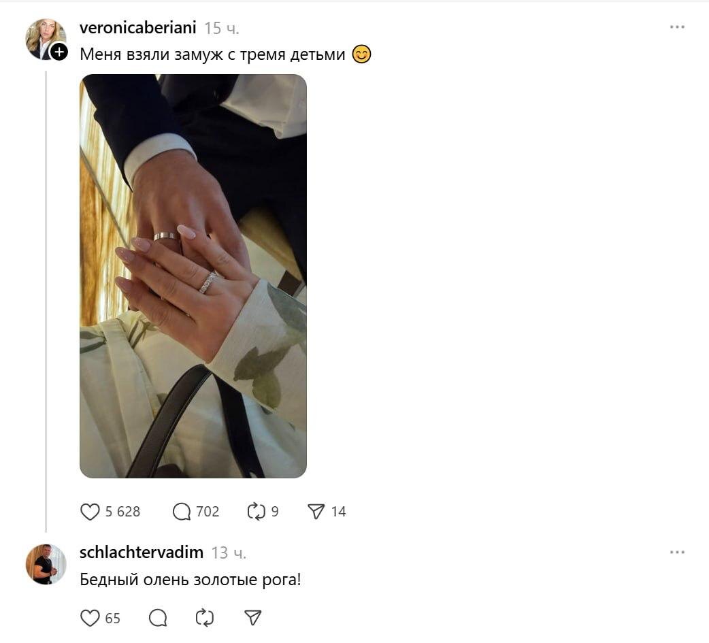
Task: Click veronicaberiani's avatar picture
Action: click(x=45, y=39)
